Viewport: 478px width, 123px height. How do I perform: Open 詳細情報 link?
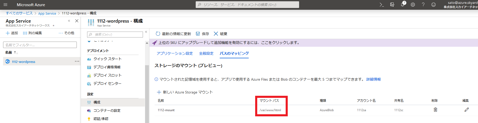point(374,79)
